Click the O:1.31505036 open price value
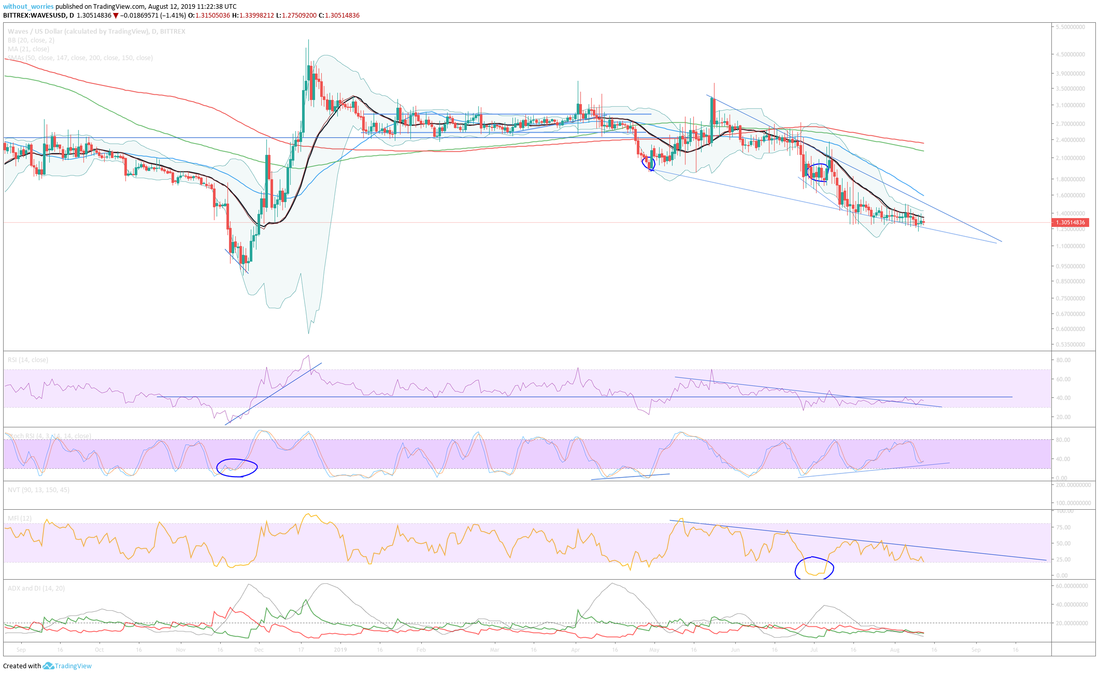Image resolution: width=1099 pixels, height=675 pixels. (x=209, y=16)
